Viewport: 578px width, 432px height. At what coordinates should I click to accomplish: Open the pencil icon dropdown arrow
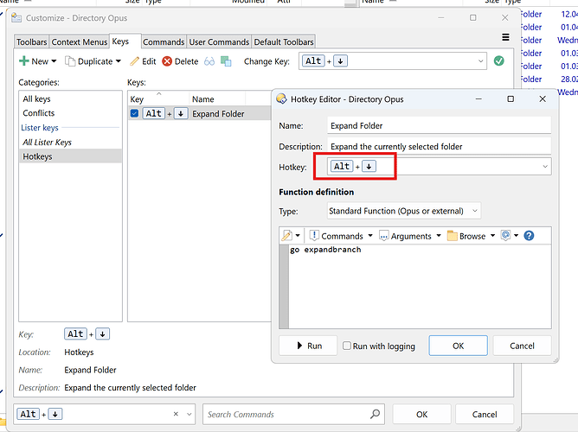298,236
